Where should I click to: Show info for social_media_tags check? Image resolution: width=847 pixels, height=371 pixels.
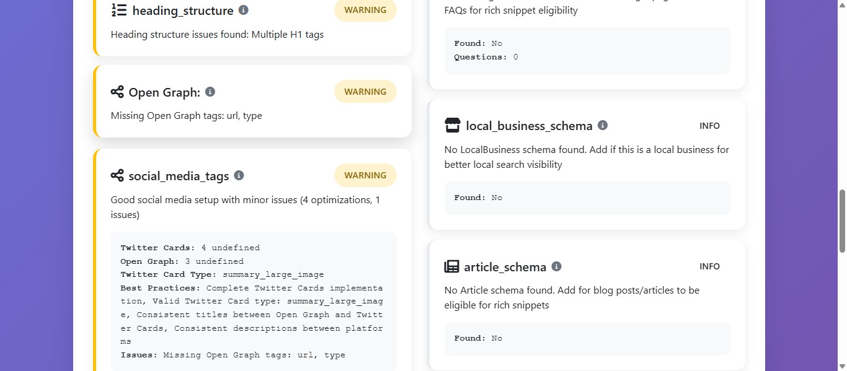pyautogui.click(x=239, y=175)
